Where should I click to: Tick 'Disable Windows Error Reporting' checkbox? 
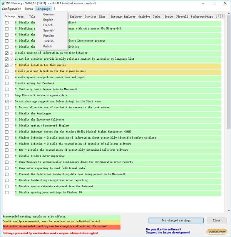7,156
